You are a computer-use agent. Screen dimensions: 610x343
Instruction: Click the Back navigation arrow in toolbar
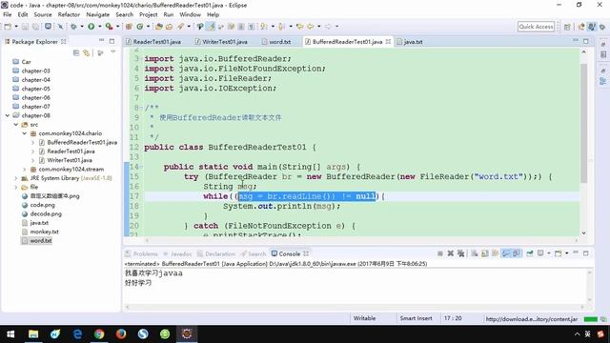coord(311,27)
